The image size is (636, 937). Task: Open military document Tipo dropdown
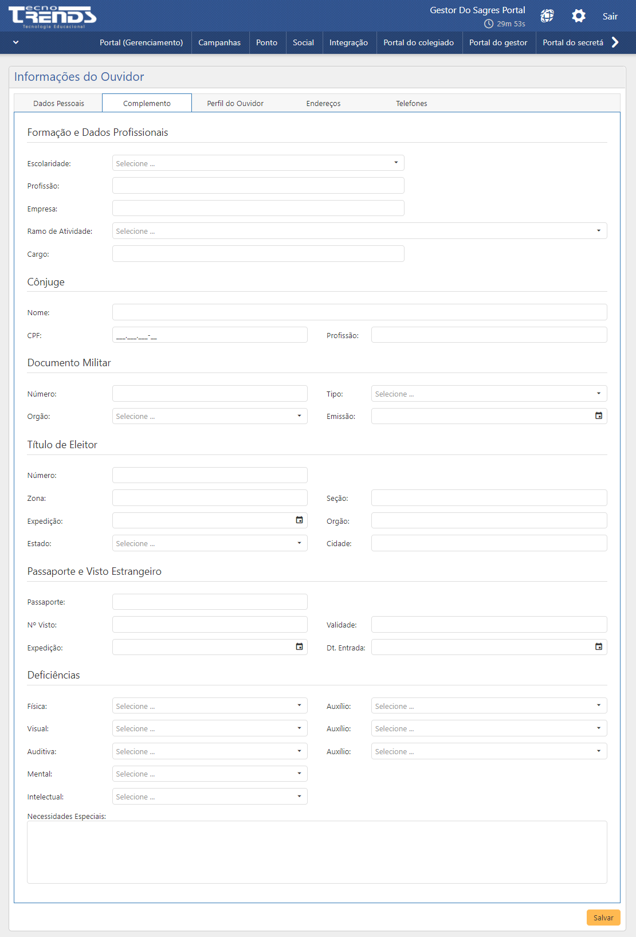[x=489, y=394]
